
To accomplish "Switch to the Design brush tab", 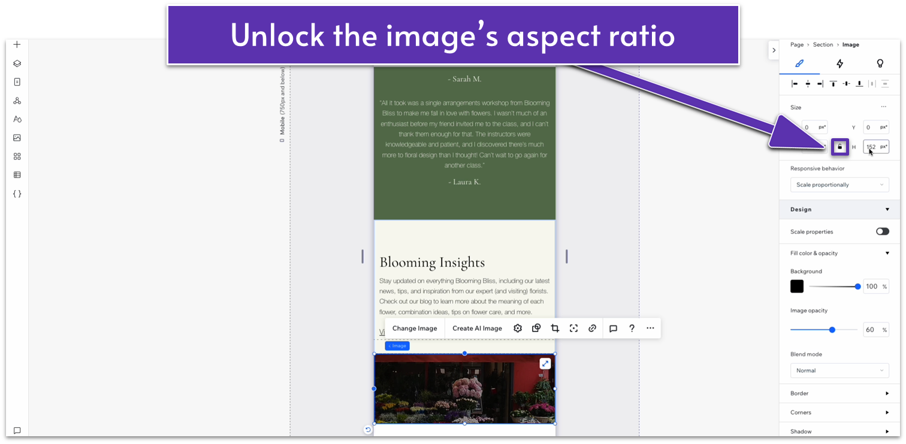I will point(799,63).
